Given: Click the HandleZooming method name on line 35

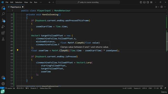Looking at the screenshot, I should [x=50, y=15].
